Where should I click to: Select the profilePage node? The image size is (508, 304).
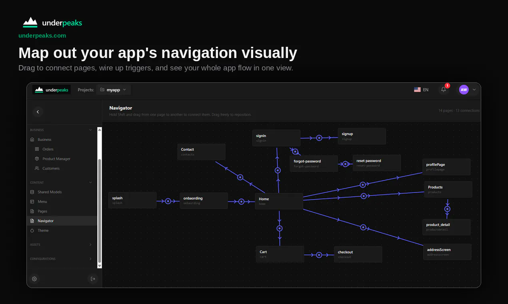[x=446, y=167]
